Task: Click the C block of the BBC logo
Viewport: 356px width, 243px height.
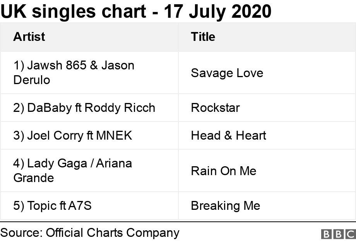Action: click(x=351, y=234)
